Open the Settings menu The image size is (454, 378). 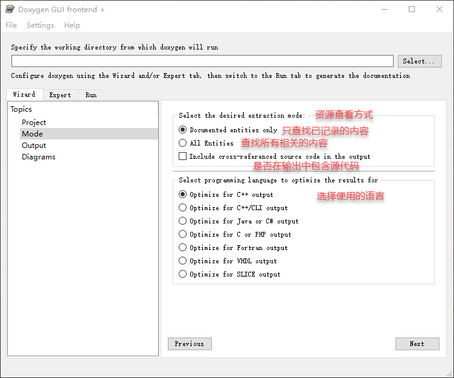tap(40, 25)
